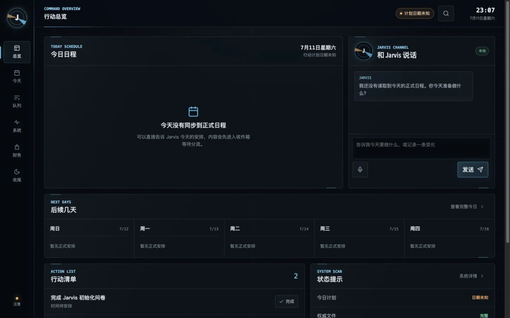The width and height of the screenshot is (510, 318).
Task: Click the 注意 alert indicator in sidebar
Action: [17, 301]
